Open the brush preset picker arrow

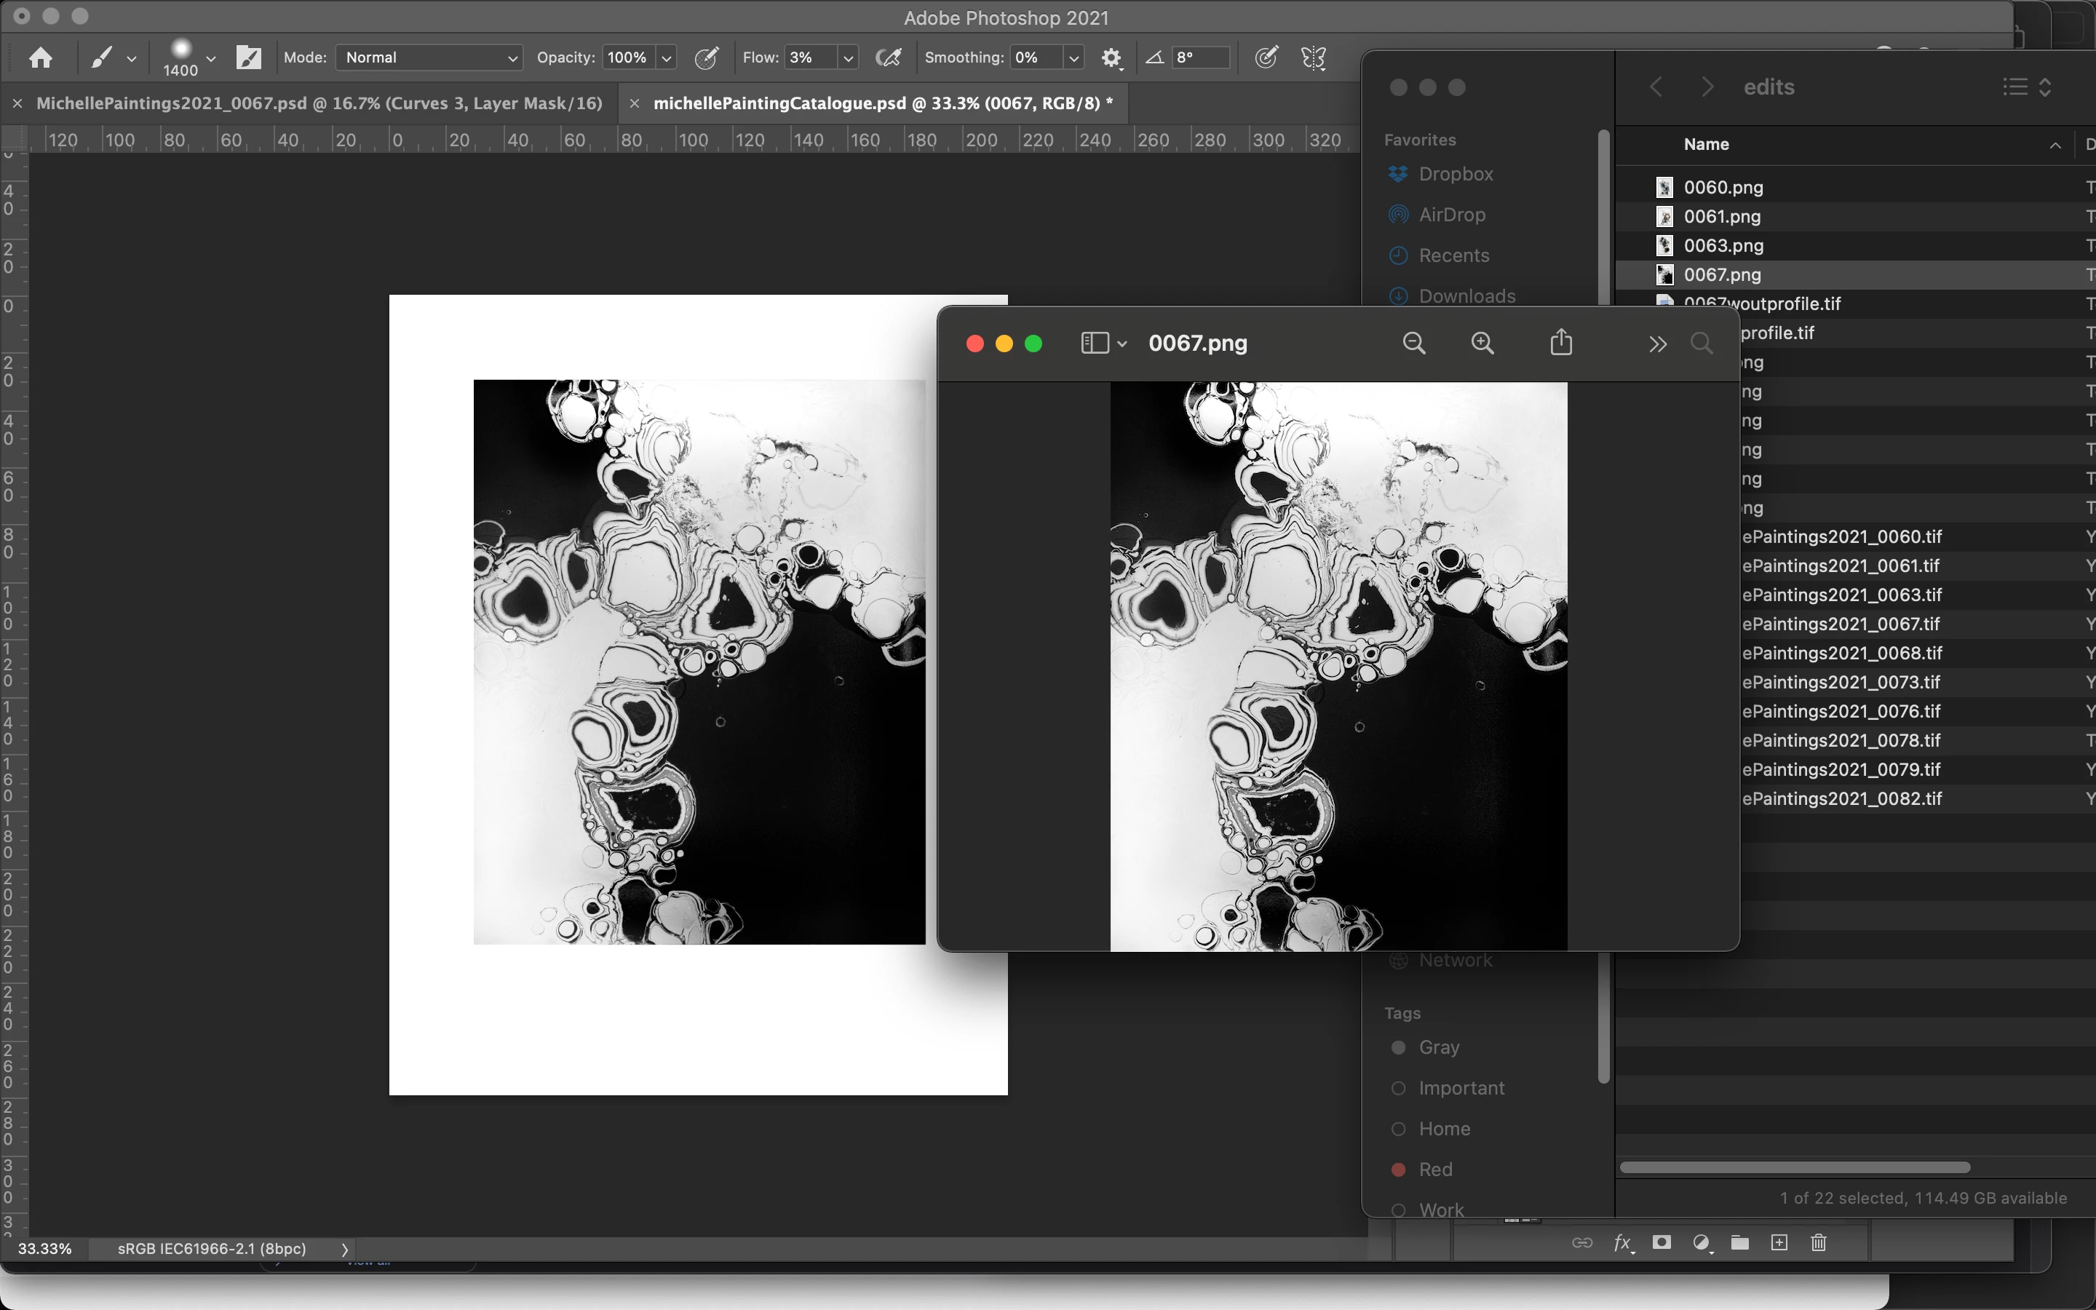(x=210, y=58)
